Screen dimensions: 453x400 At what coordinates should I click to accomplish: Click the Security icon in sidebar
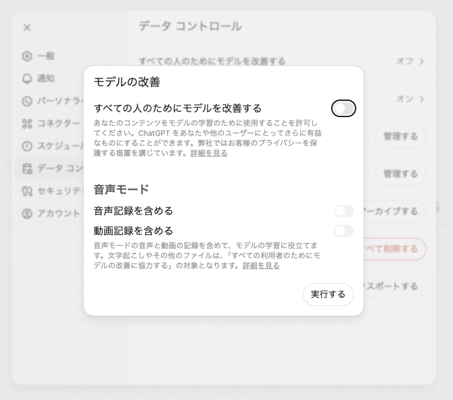pyautogui.click(x=27, y=191)
